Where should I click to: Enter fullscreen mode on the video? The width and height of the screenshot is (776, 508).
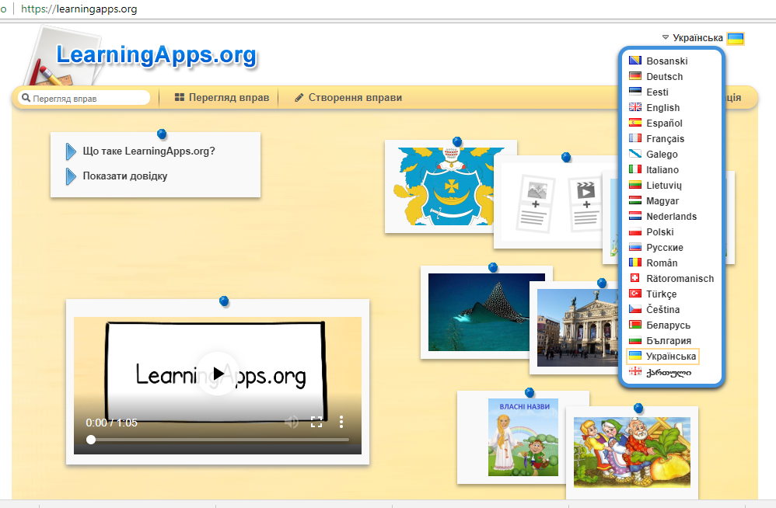pos(316,422)
